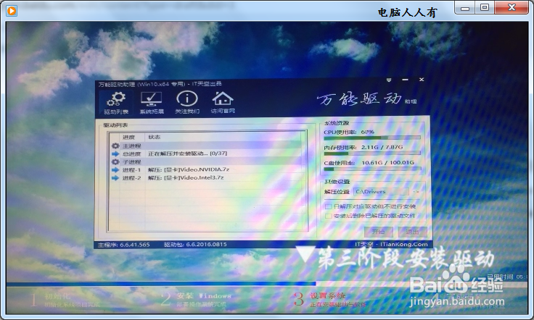The width and height of the screenshot is (534, 320).
Task: Click the 主程序: 6.6.41.565 status entry
Action: pyautogui.click(x=124, y=245)
